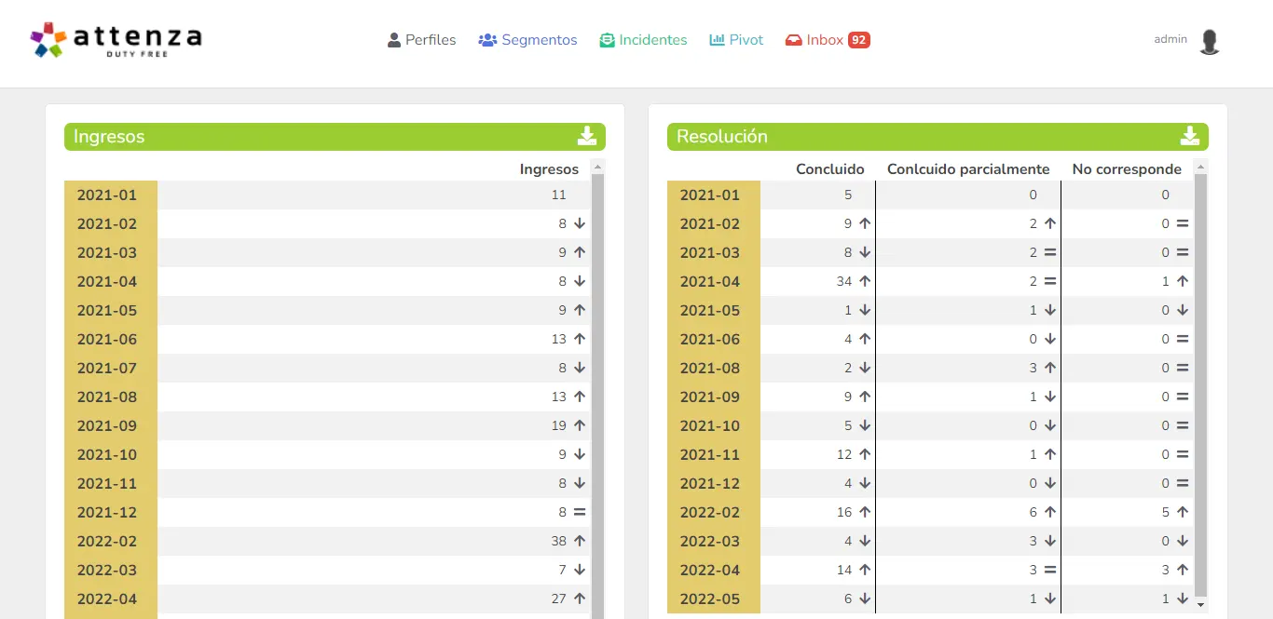Open Inbox with 92 notifications

click(827, 40)
